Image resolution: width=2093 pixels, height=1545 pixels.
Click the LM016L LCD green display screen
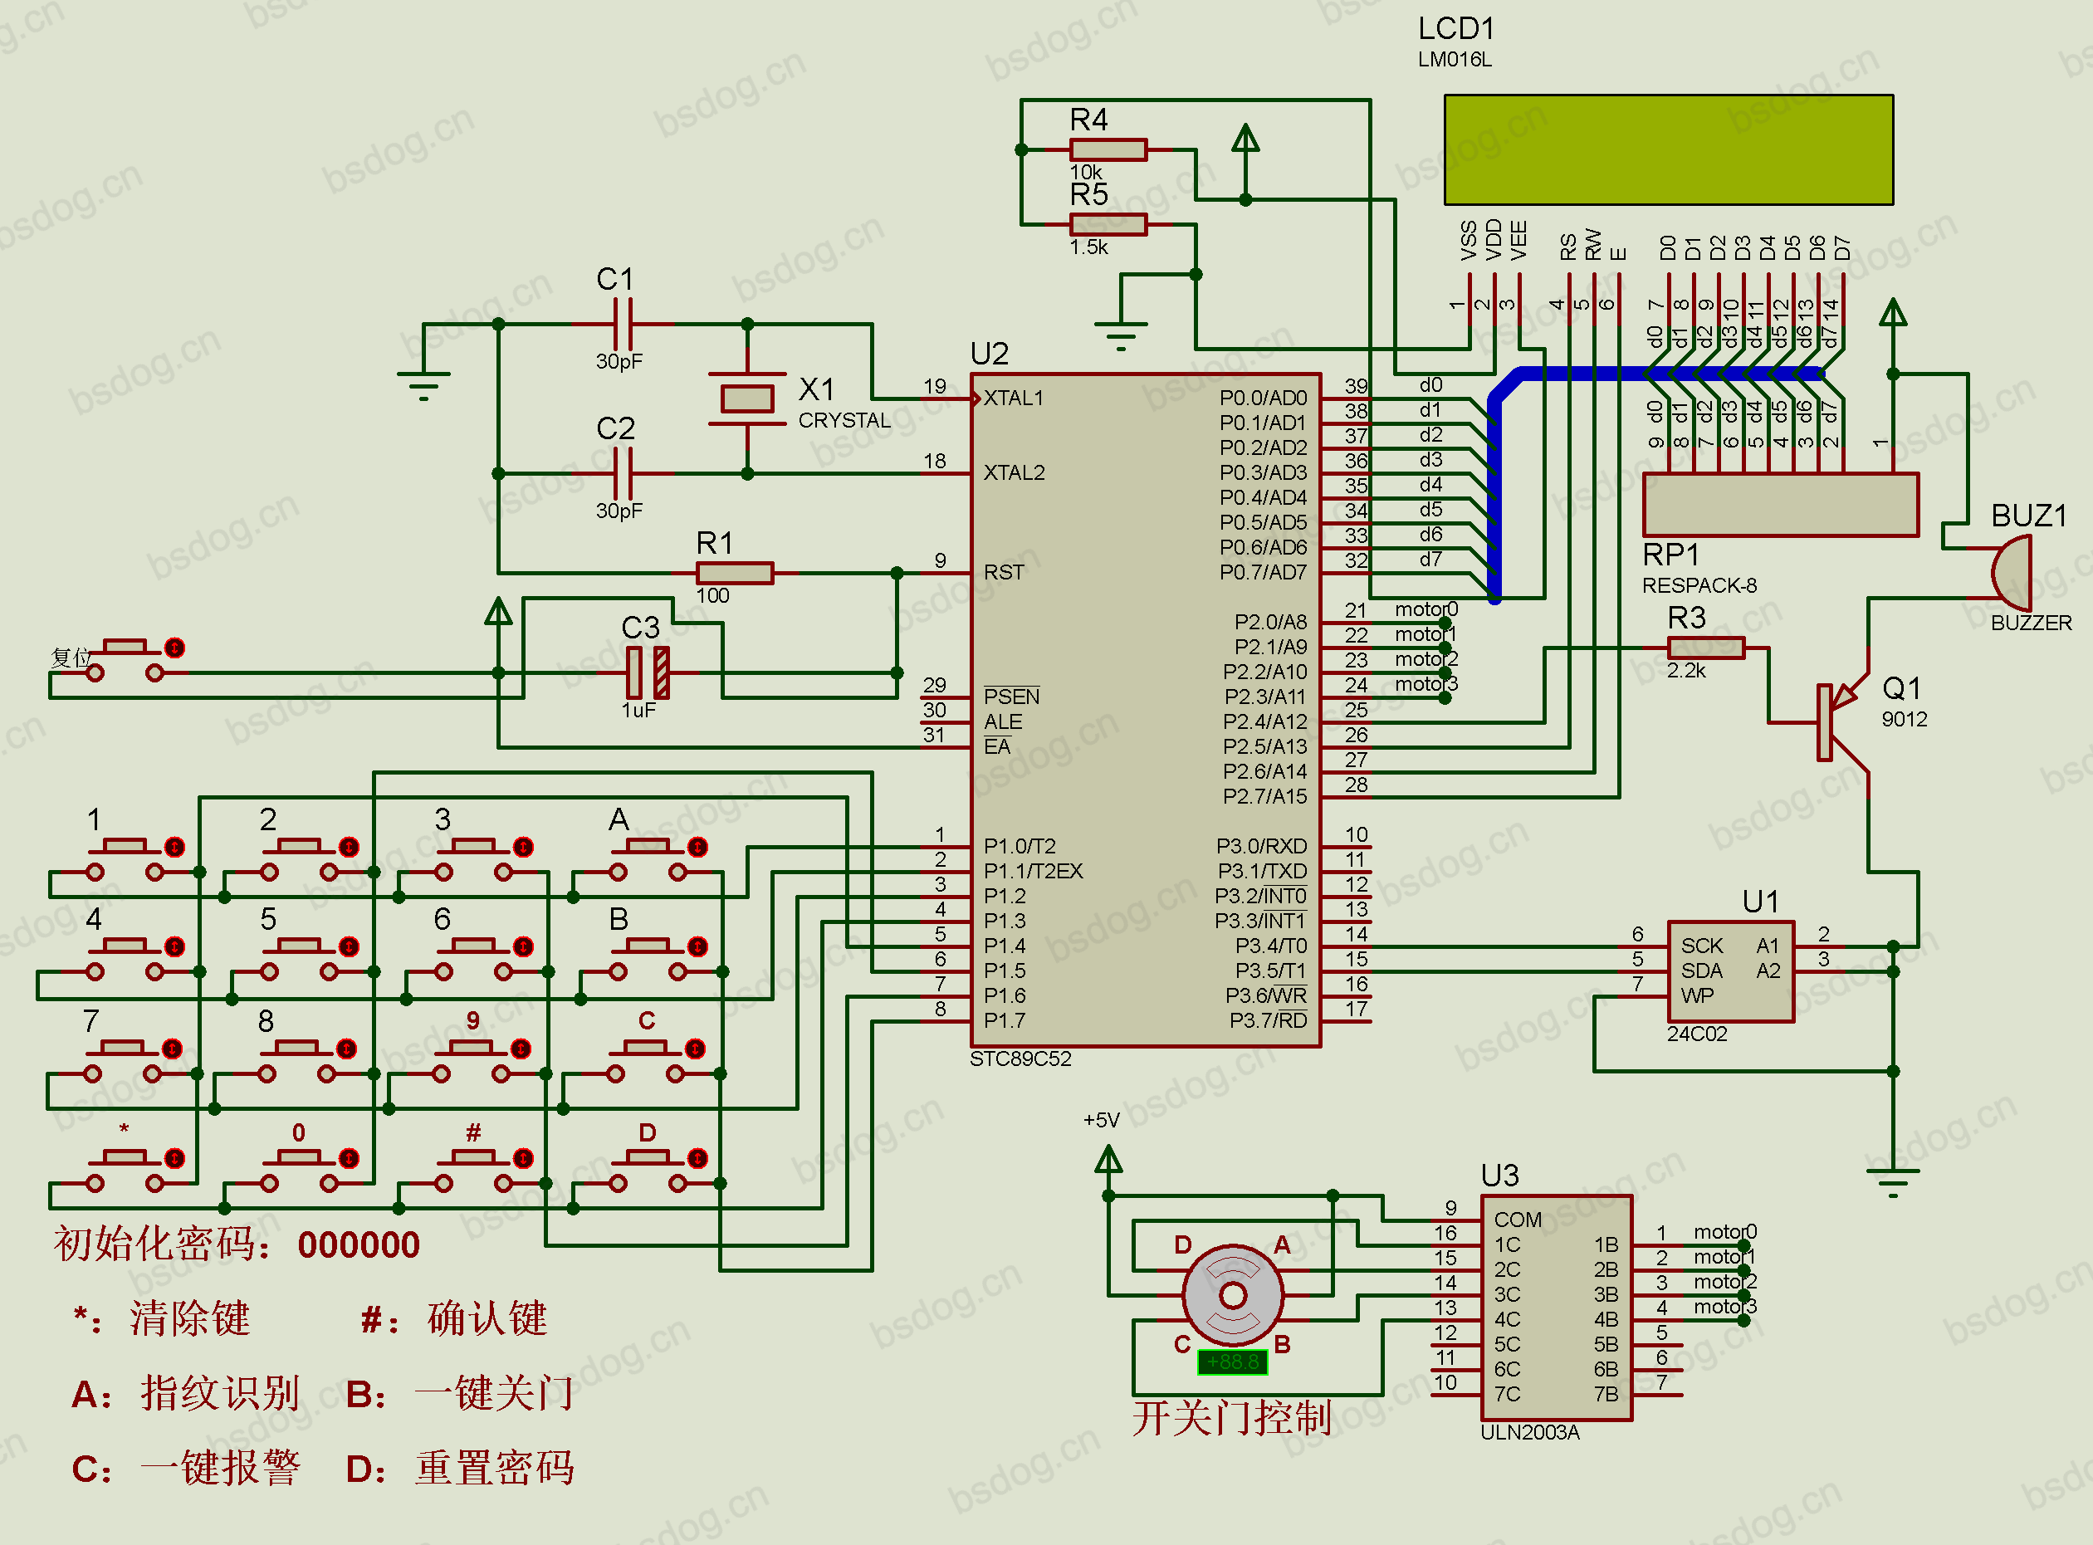(1669, 149)
